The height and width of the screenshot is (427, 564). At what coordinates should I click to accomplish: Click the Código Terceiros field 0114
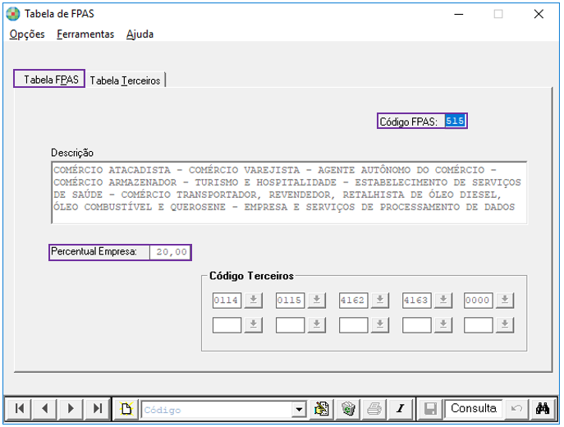(x=227, y=300)
